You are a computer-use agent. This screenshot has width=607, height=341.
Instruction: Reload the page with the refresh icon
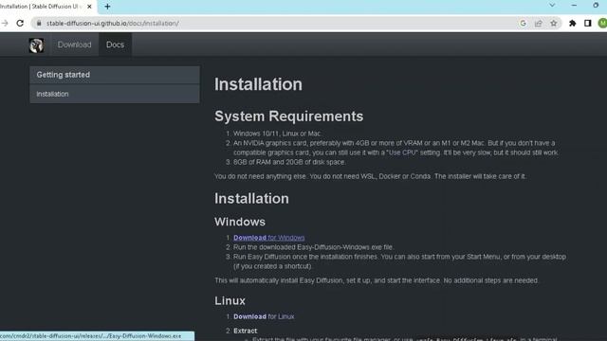(20, 23)
